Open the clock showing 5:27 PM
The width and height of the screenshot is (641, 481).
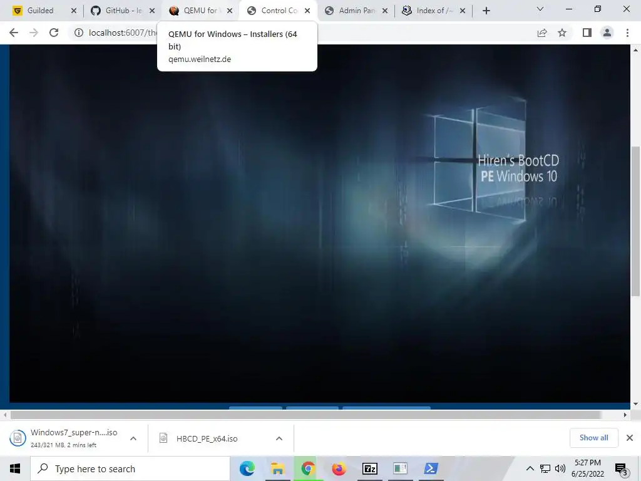tap(587, 468)
